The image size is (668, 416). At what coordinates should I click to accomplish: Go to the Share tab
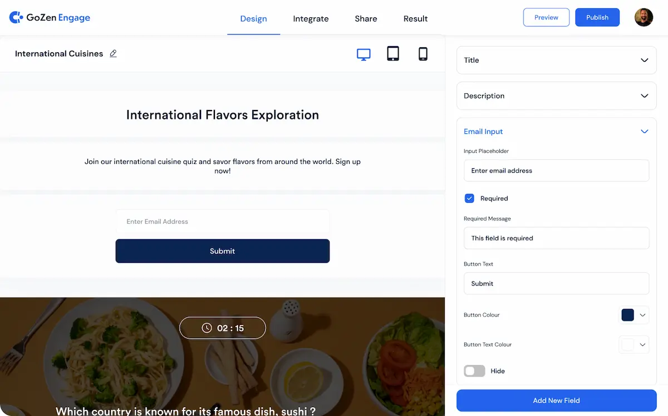pyautogui.click(x=366, y=19)
